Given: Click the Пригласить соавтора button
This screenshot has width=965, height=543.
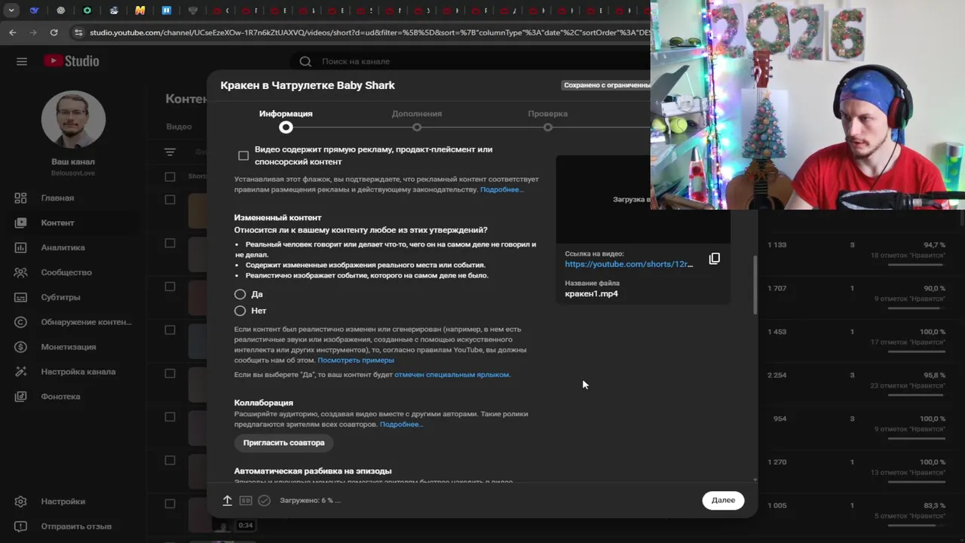Looking at the screenshot, I should tap(283, 443).
